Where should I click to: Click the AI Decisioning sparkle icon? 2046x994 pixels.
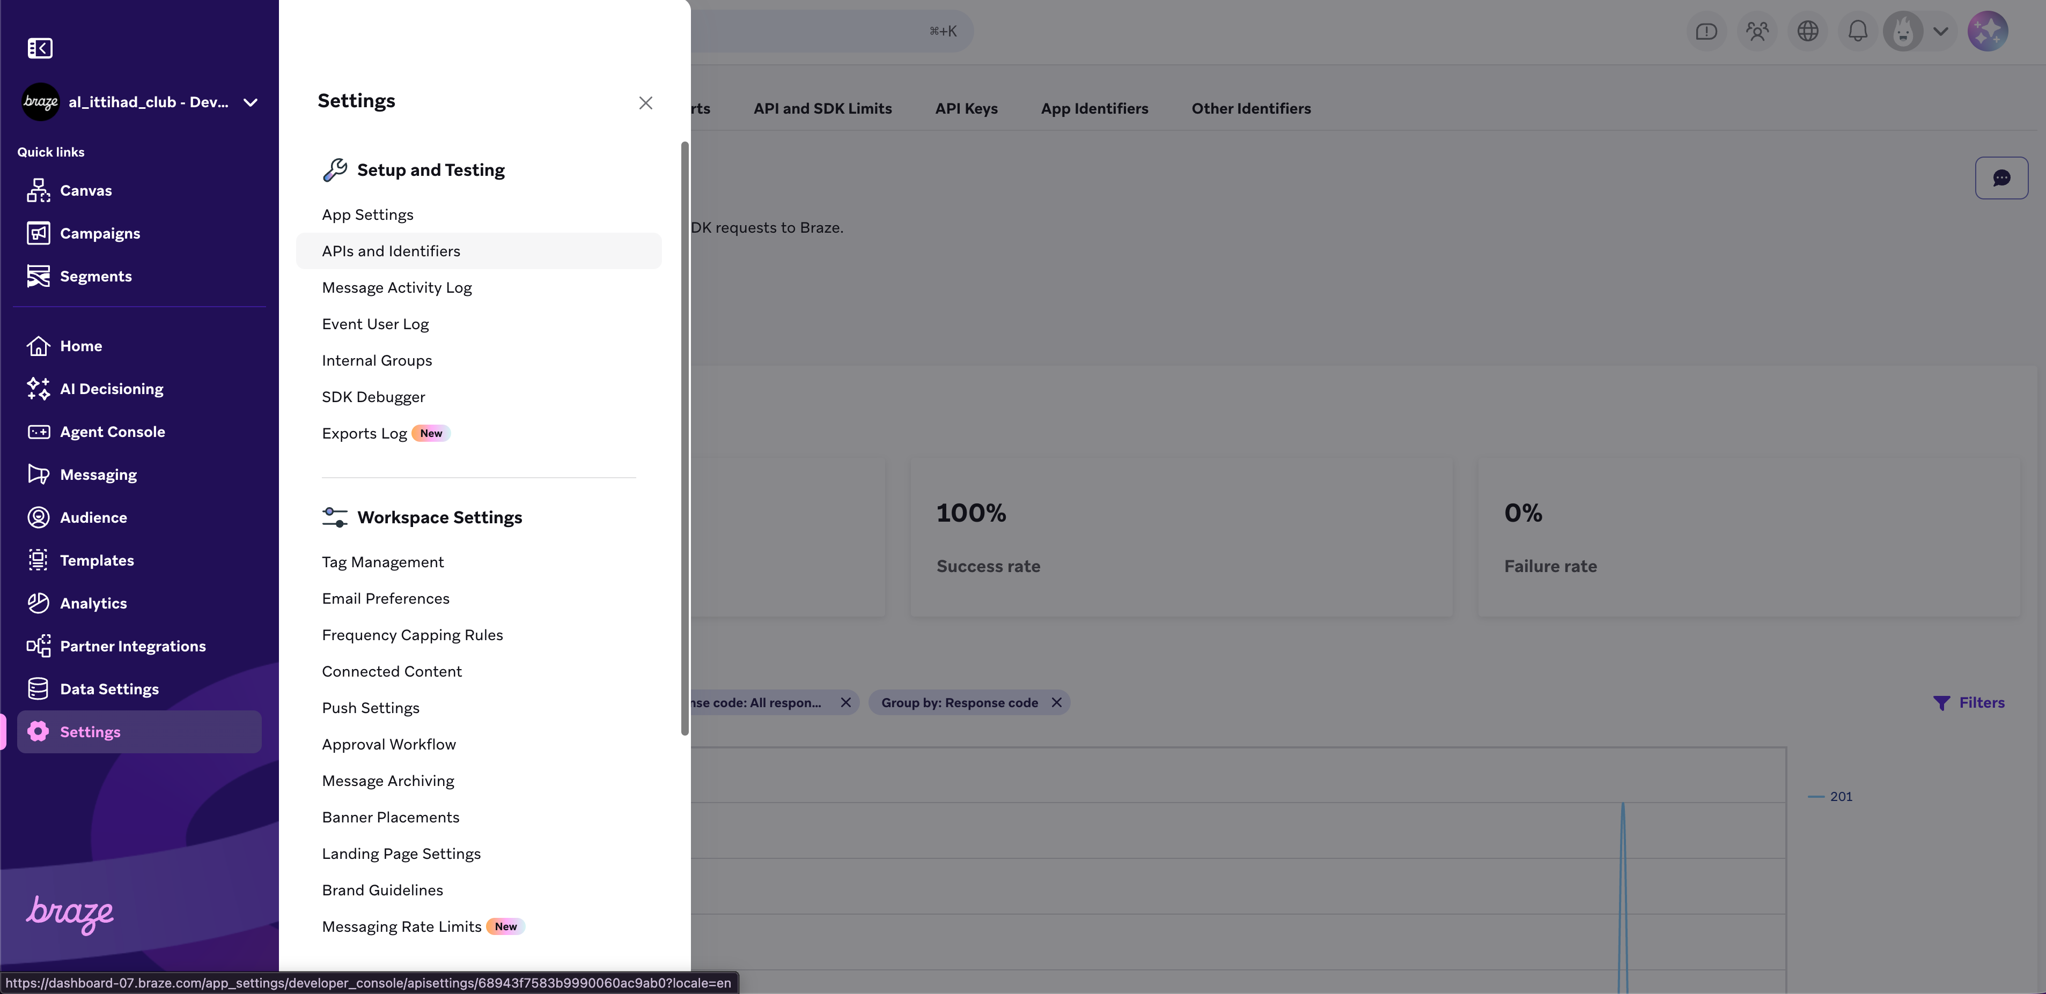pos(38,388)
